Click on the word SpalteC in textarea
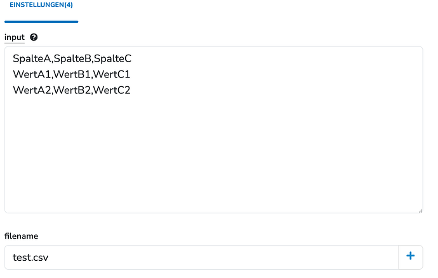 pos(112,58)
